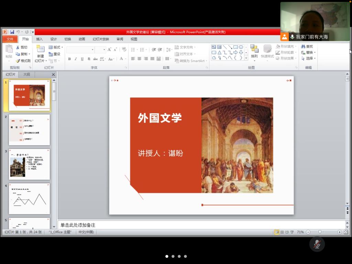This screenshot has height=264, width=352.
Task: Open Copy (复制) dropdown arrow
Action: pos(30,54)
